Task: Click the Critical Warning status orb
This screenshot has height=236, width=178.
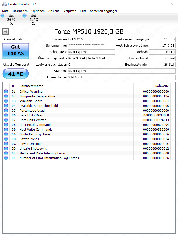Action: pos(6,91)
